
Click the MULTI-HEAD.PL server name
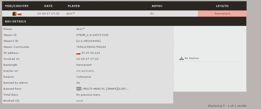pyautogui.click(x=106, y=89)
